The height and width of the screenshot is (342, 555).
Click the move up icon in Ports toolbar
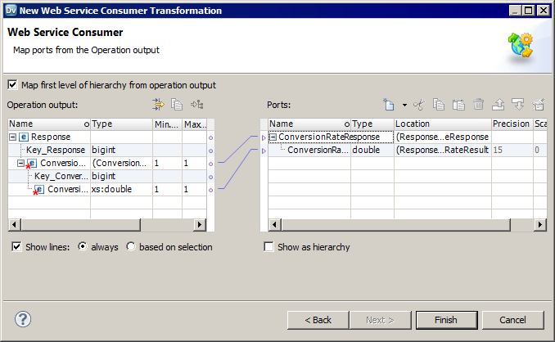tap(499, 105)
